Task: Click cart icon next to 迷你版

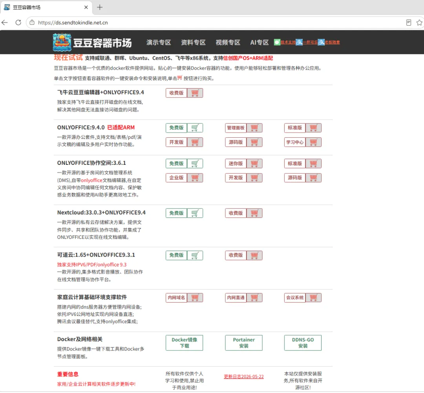Action: [x=254, y=164]
